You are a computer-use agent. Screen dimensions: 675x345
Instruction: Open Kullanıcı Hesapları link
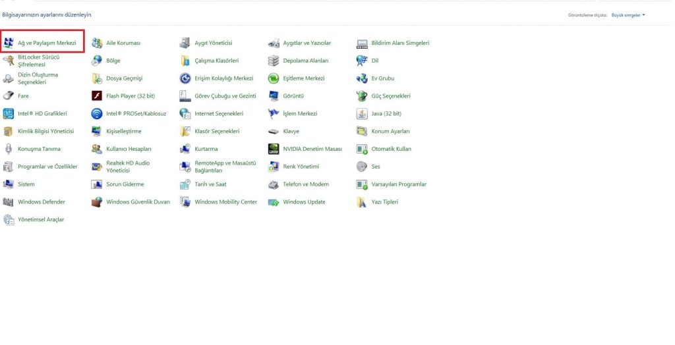[129, 149]
